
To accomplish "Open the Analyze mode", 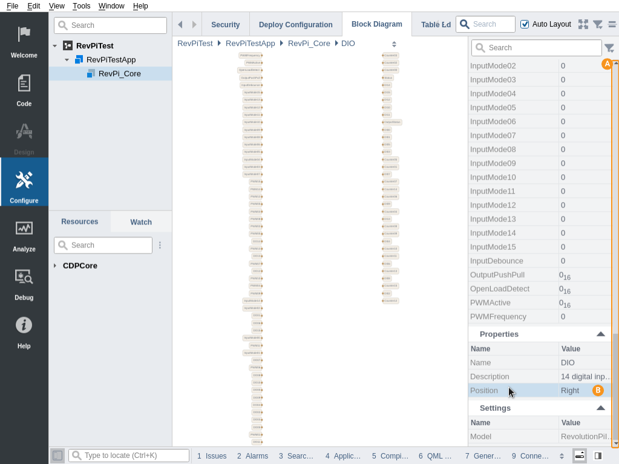I will click(x=24, y=235).
